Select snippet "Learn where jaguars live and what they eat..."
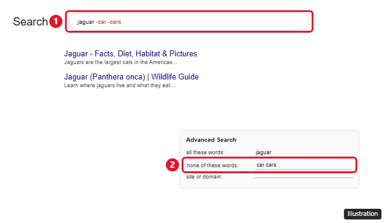This screenshot has width=385, height=223. (119, 85)
